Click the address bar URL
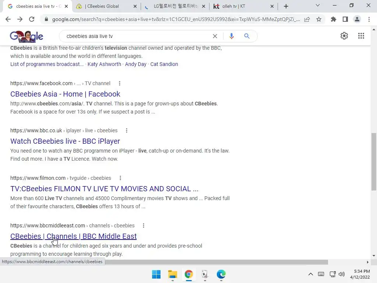Screen dimensions: 377x283 (176, 19)
